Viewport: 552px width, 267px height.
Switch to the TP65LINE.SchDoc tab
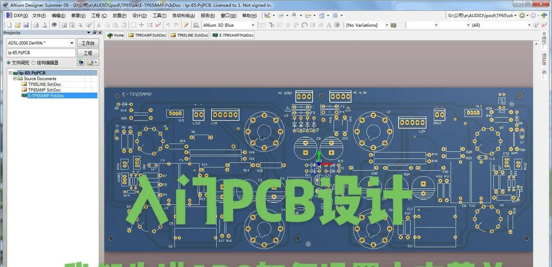pyautogui.click(x=189, y=35)
